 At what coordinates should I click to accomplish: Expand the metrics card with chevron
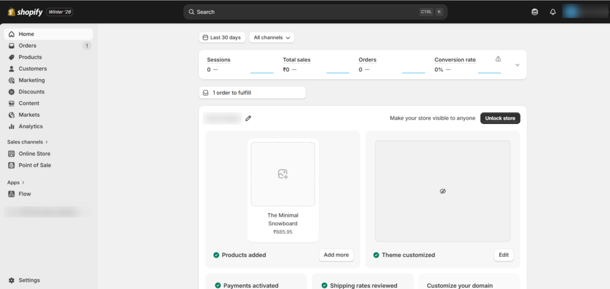(x=517, y=65)
